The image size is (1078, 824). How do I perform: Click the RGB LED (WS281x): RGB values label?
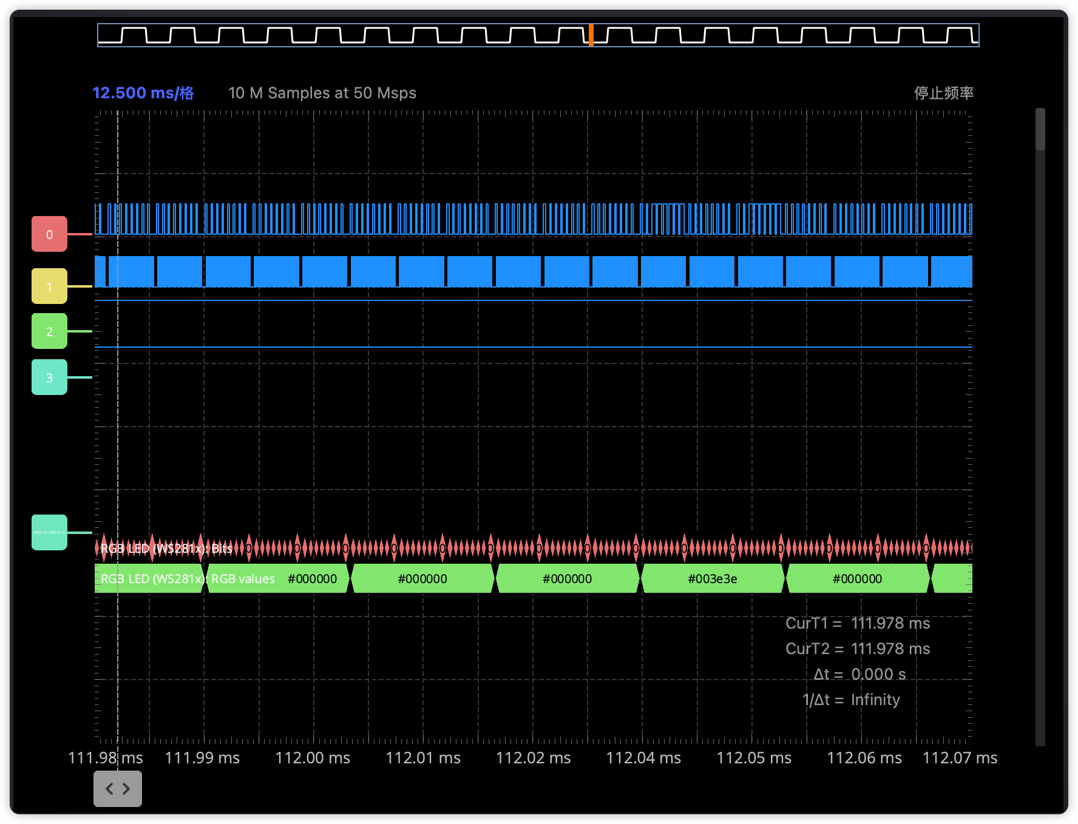[x=187, y=579]
